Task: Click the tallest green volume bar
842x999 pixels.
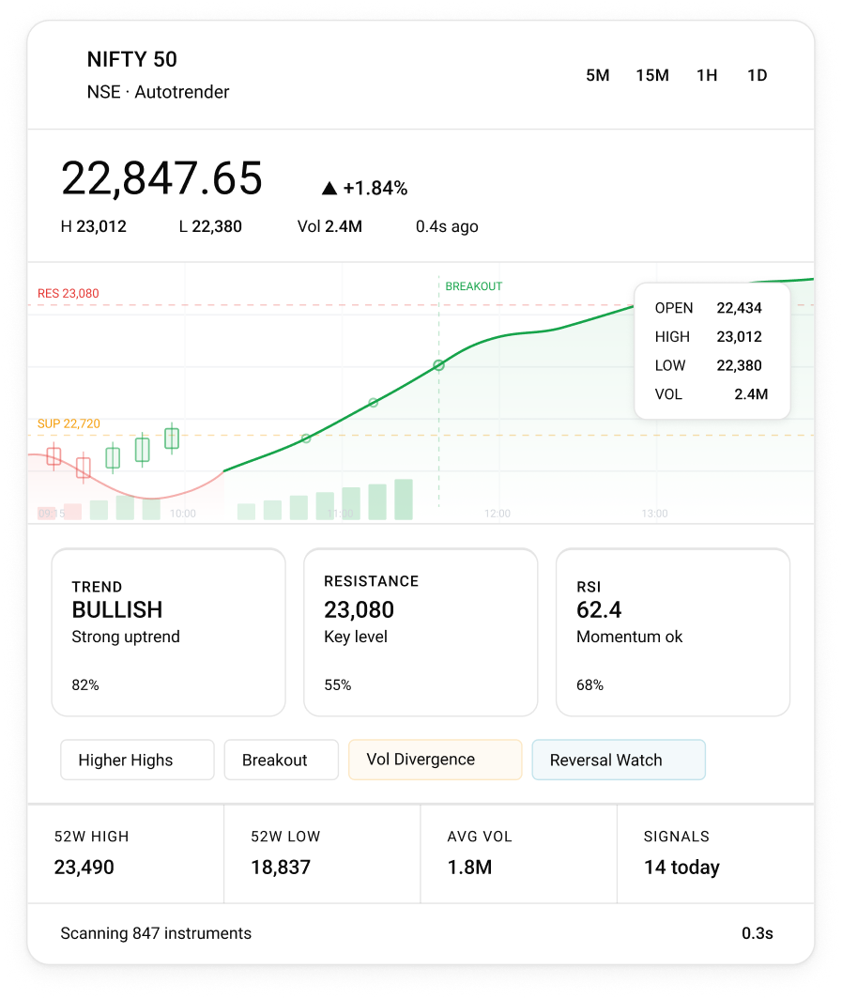Action: pos(404,499)
